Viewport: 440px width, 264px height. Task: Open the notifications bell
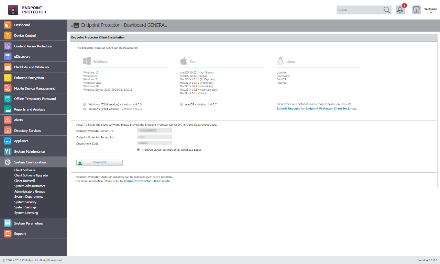[x=400, y=10]
